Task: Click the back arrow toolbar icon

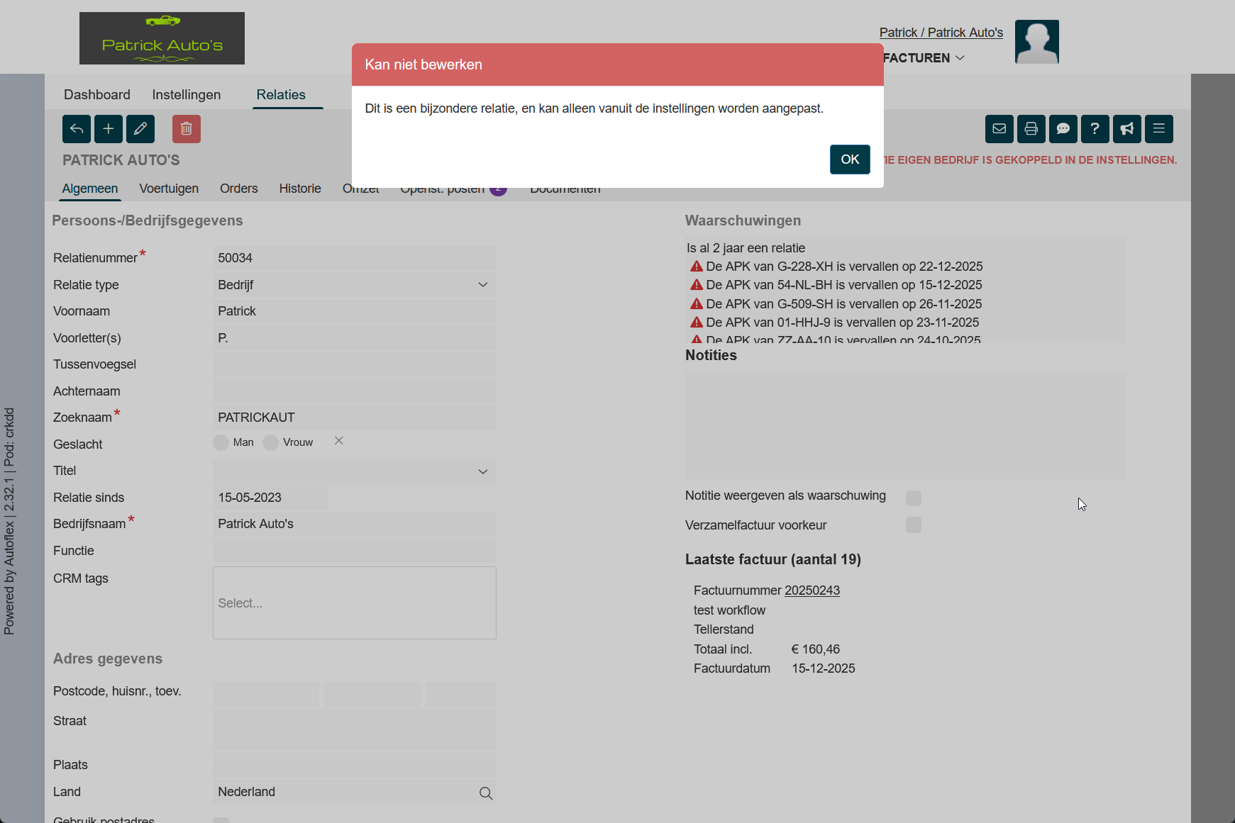Action: point(77,129)
